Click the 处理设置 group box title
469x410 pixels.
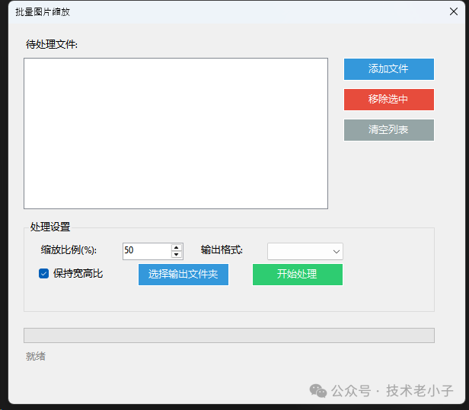coord(50,227)
